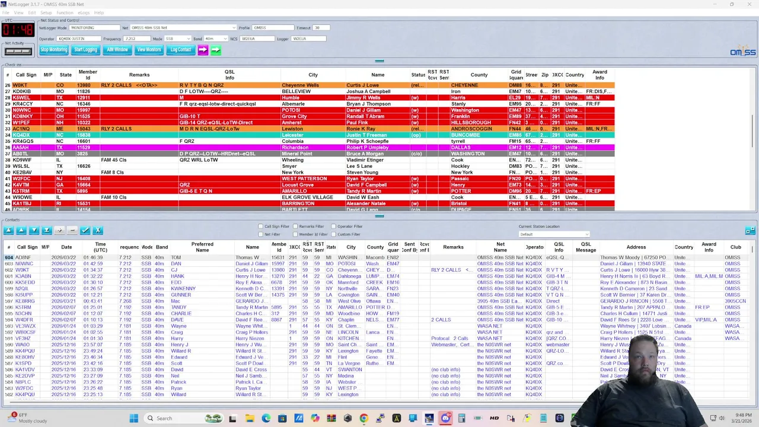
Task: Select check-in row AA5AH
Action: (308, 148)
